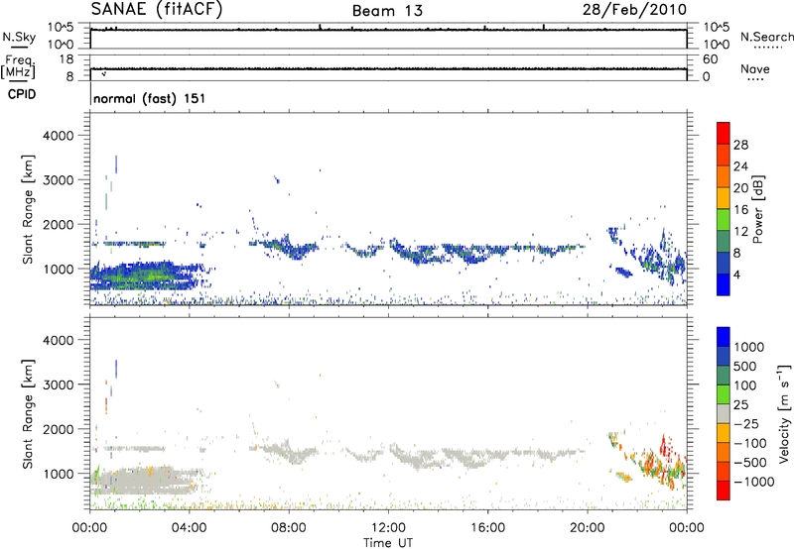Select the -1000 label on Velocity colorbar
Viewport: 794px width, 549px height.
(x=753, y=482)
